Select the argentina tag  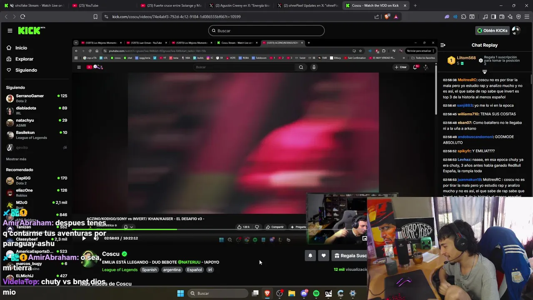click(172, 270)
